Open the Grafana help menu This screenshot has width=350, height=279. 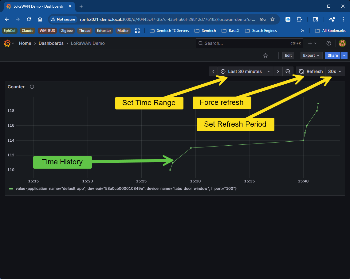click(x=329, y=43)
